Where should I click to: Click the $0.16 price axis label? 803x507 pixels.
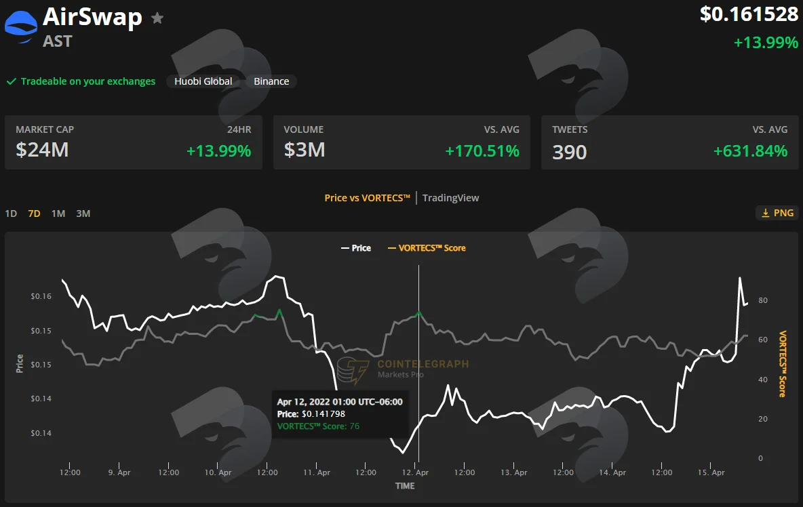point(41,296)
